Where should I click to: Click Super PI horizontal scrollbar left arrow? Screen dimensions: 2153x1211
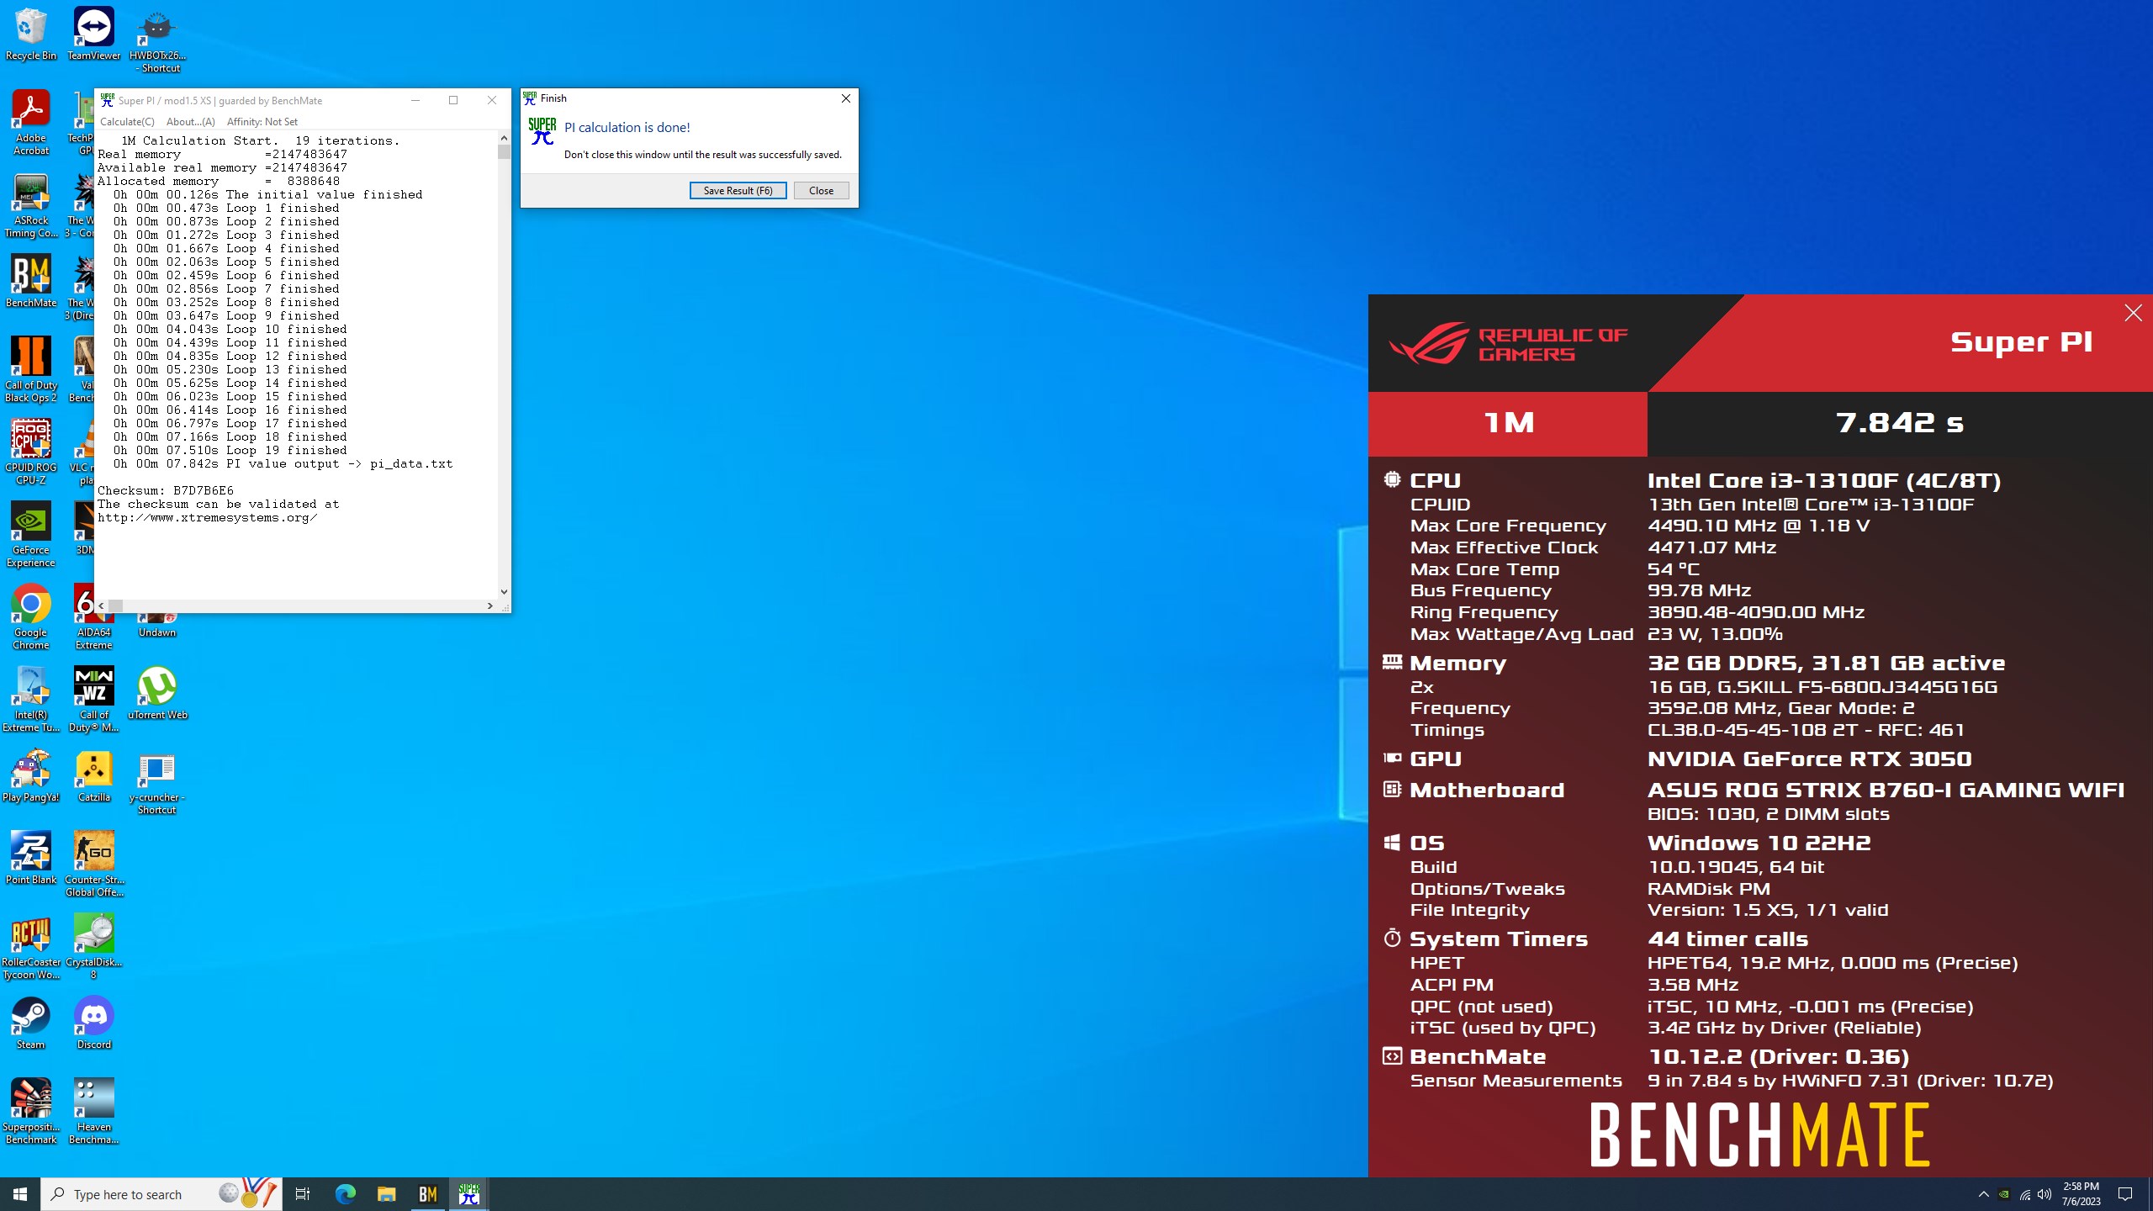point(102,605)
